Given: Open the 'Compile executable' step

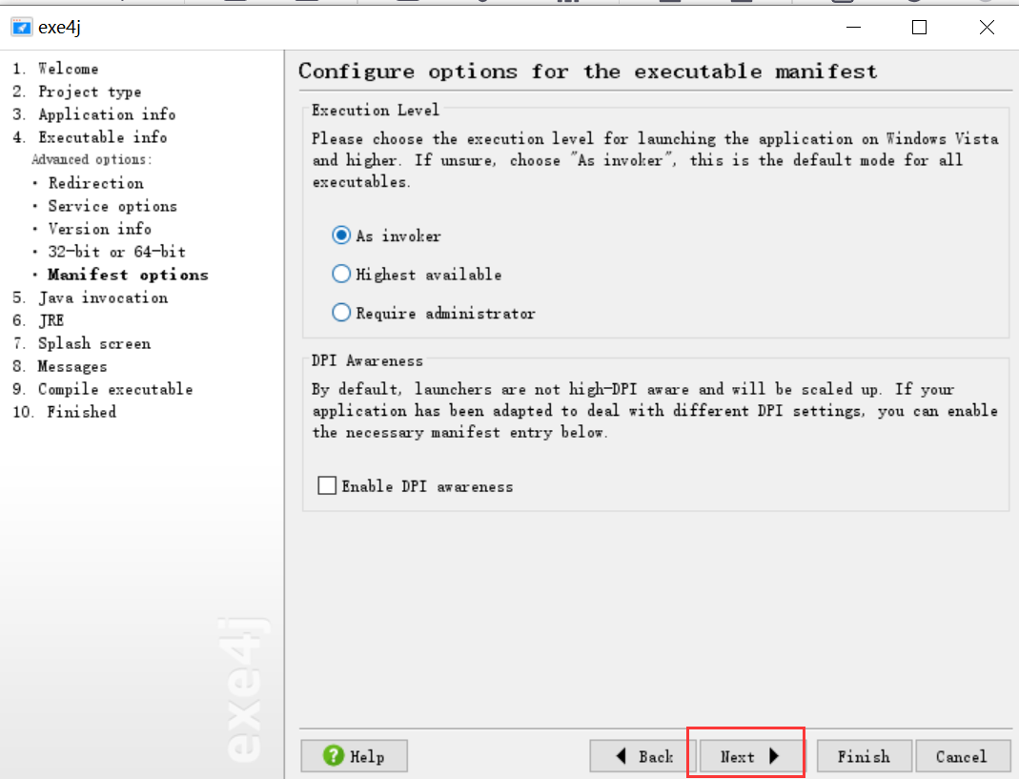Looking at the screenshot, I should click(114, 389).
